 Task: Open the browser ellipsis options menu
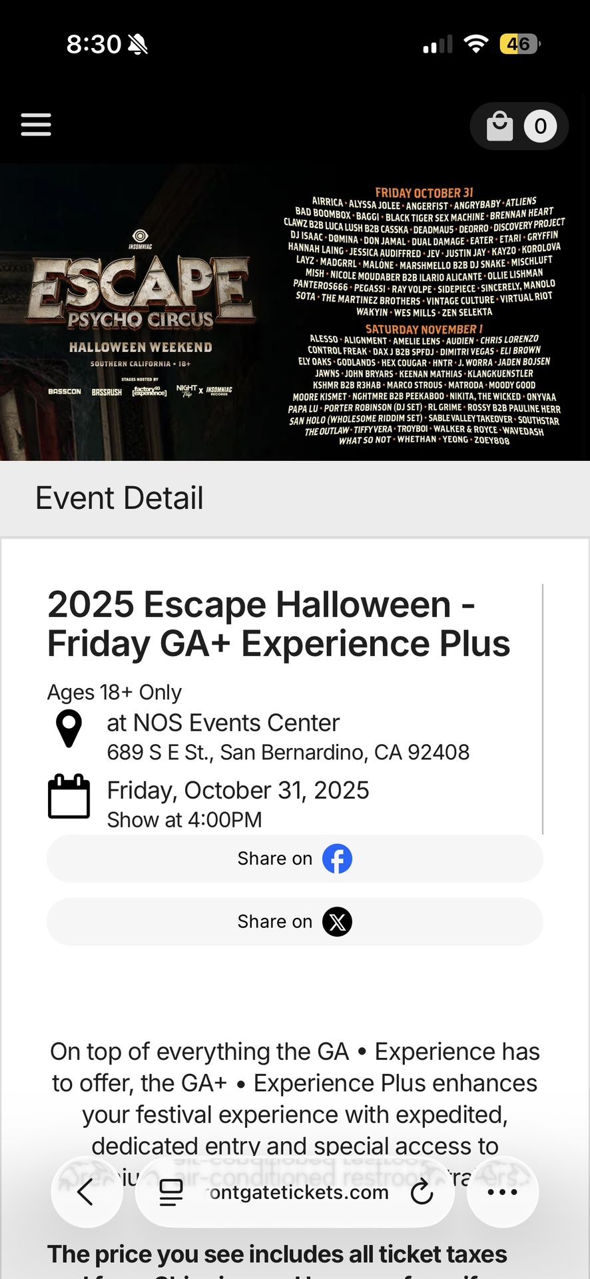(x=502, y=1192)
